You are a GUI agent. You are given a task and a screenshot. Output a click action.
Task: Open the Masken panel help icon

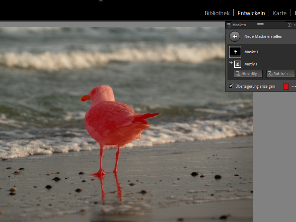coord(289,25)
